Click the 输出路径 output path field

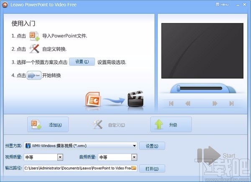(80, 168)
